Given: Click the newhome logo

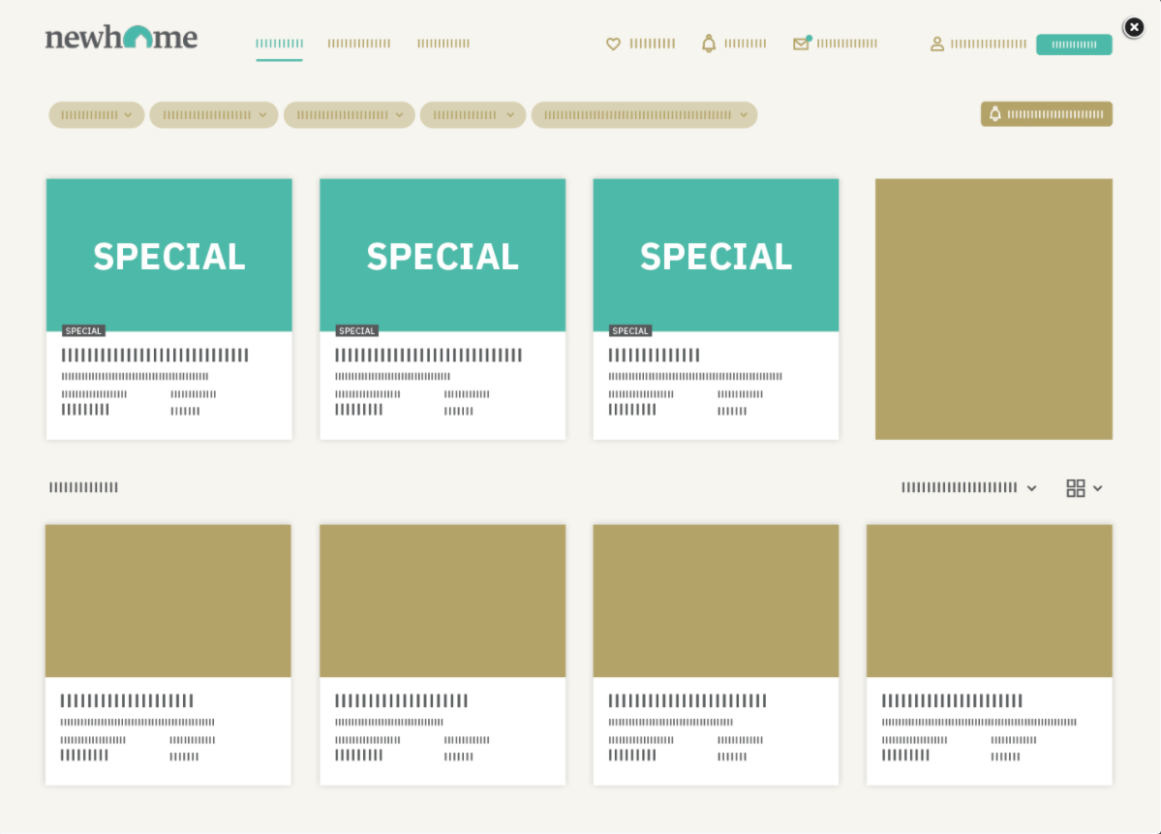Looking at the screenshot, I should pyautogui.click(x=121, y=37).
